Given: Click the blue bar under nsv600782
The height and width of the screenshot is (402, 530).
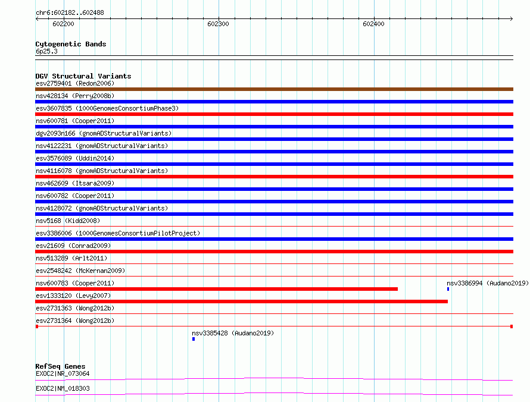Looking at the screenshot, I should coord(274,202).
